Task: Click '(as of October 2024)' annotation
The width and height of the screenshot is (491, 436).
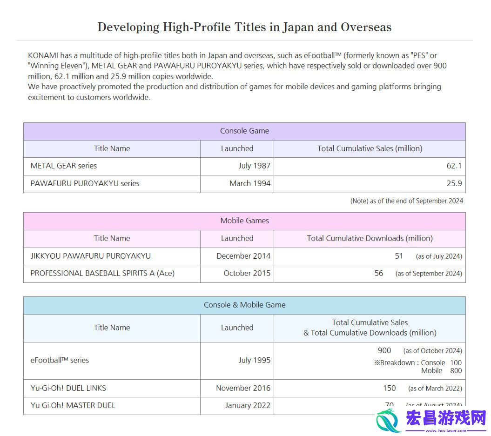Action: click(x=432, y=351)
